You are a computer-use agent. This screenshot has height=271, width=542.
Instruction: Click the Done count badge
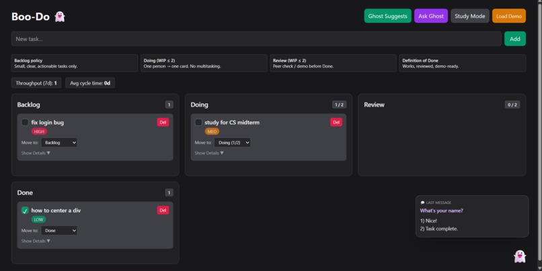pos(169,193)
